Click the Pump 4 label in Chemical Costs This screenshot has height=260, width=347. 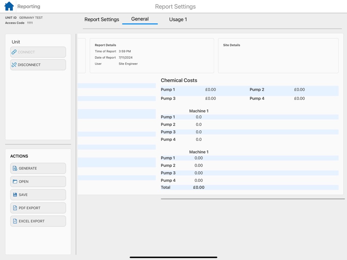pyautogui.click(x=257, y=99)
